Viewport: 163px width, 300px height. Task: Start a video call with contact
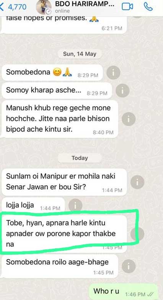coord(127,7)
